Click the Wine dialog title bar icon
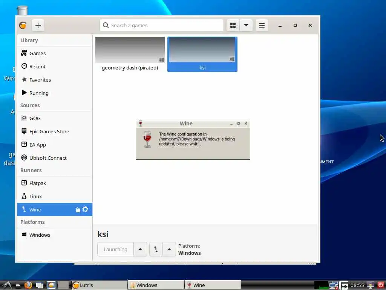This screenshot has width=386, height=290. pyautogui.click(x=141, y=123)
